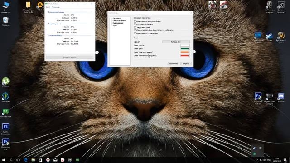Pick the red critical level color swatch
This screenshot has width=290, height=163.
[x=185, y=55]
